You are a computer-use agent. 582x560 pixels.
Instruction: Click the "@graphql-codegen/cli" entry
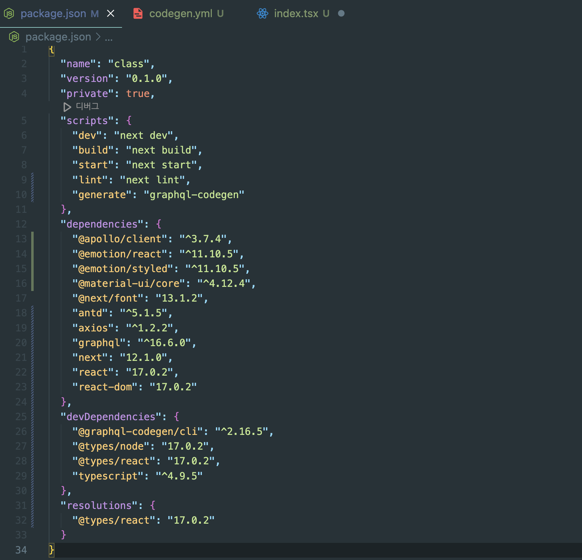pyautogui.click(x=138, y=431)
